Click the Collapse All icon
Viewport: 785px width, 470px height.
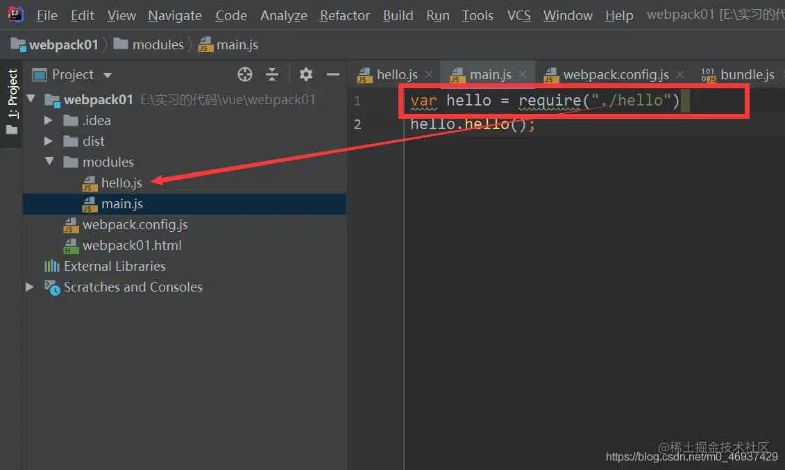tap(272, 74)
